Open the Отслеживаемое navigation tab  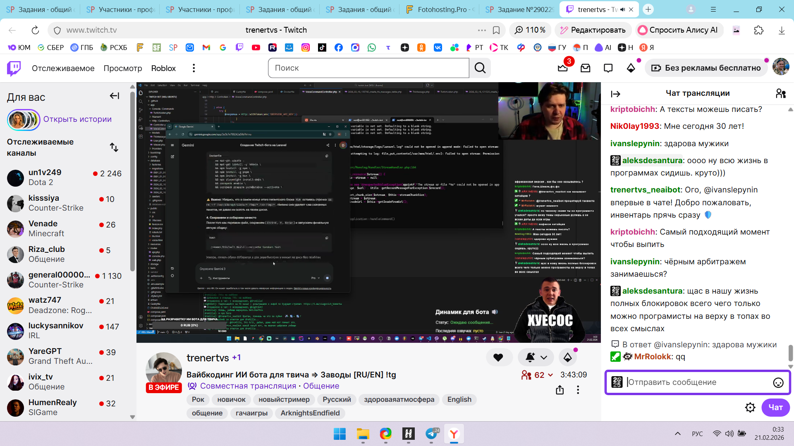click(63, 68)
